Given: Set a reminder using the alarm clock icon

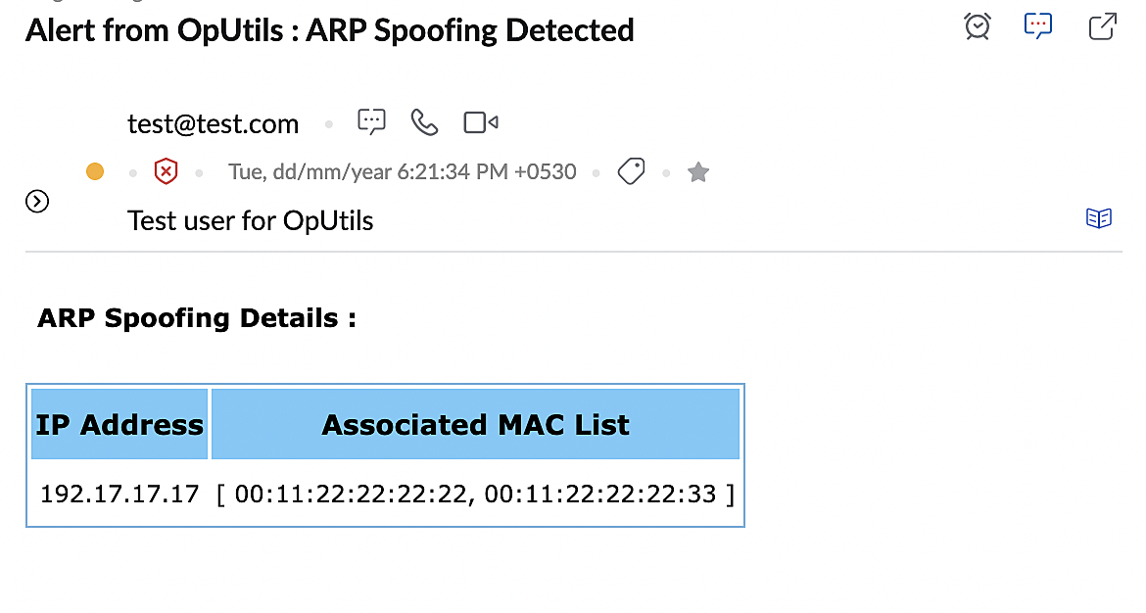Looking at the screenshot, I should click(977, 26).
